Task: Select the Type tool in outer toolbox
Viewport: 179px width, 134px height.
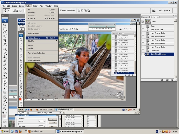Action: [x=5, y=84]
